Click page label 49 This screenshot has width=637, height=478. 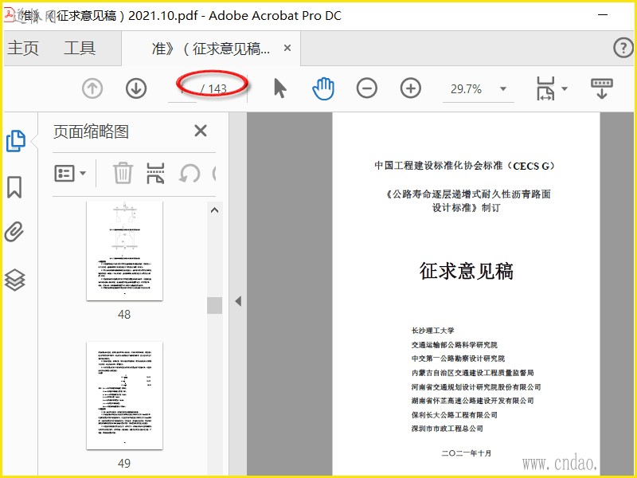[x=124, y=464]
